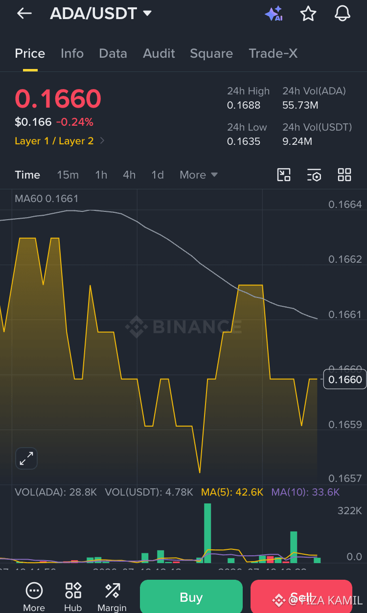Open the Layer 1 / Layer 2 category link
The image size is (367, 613).
coord(54,141)
